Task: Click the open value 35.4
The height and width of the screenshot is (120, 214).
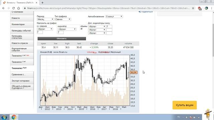Action: click(x=43, y=47)
